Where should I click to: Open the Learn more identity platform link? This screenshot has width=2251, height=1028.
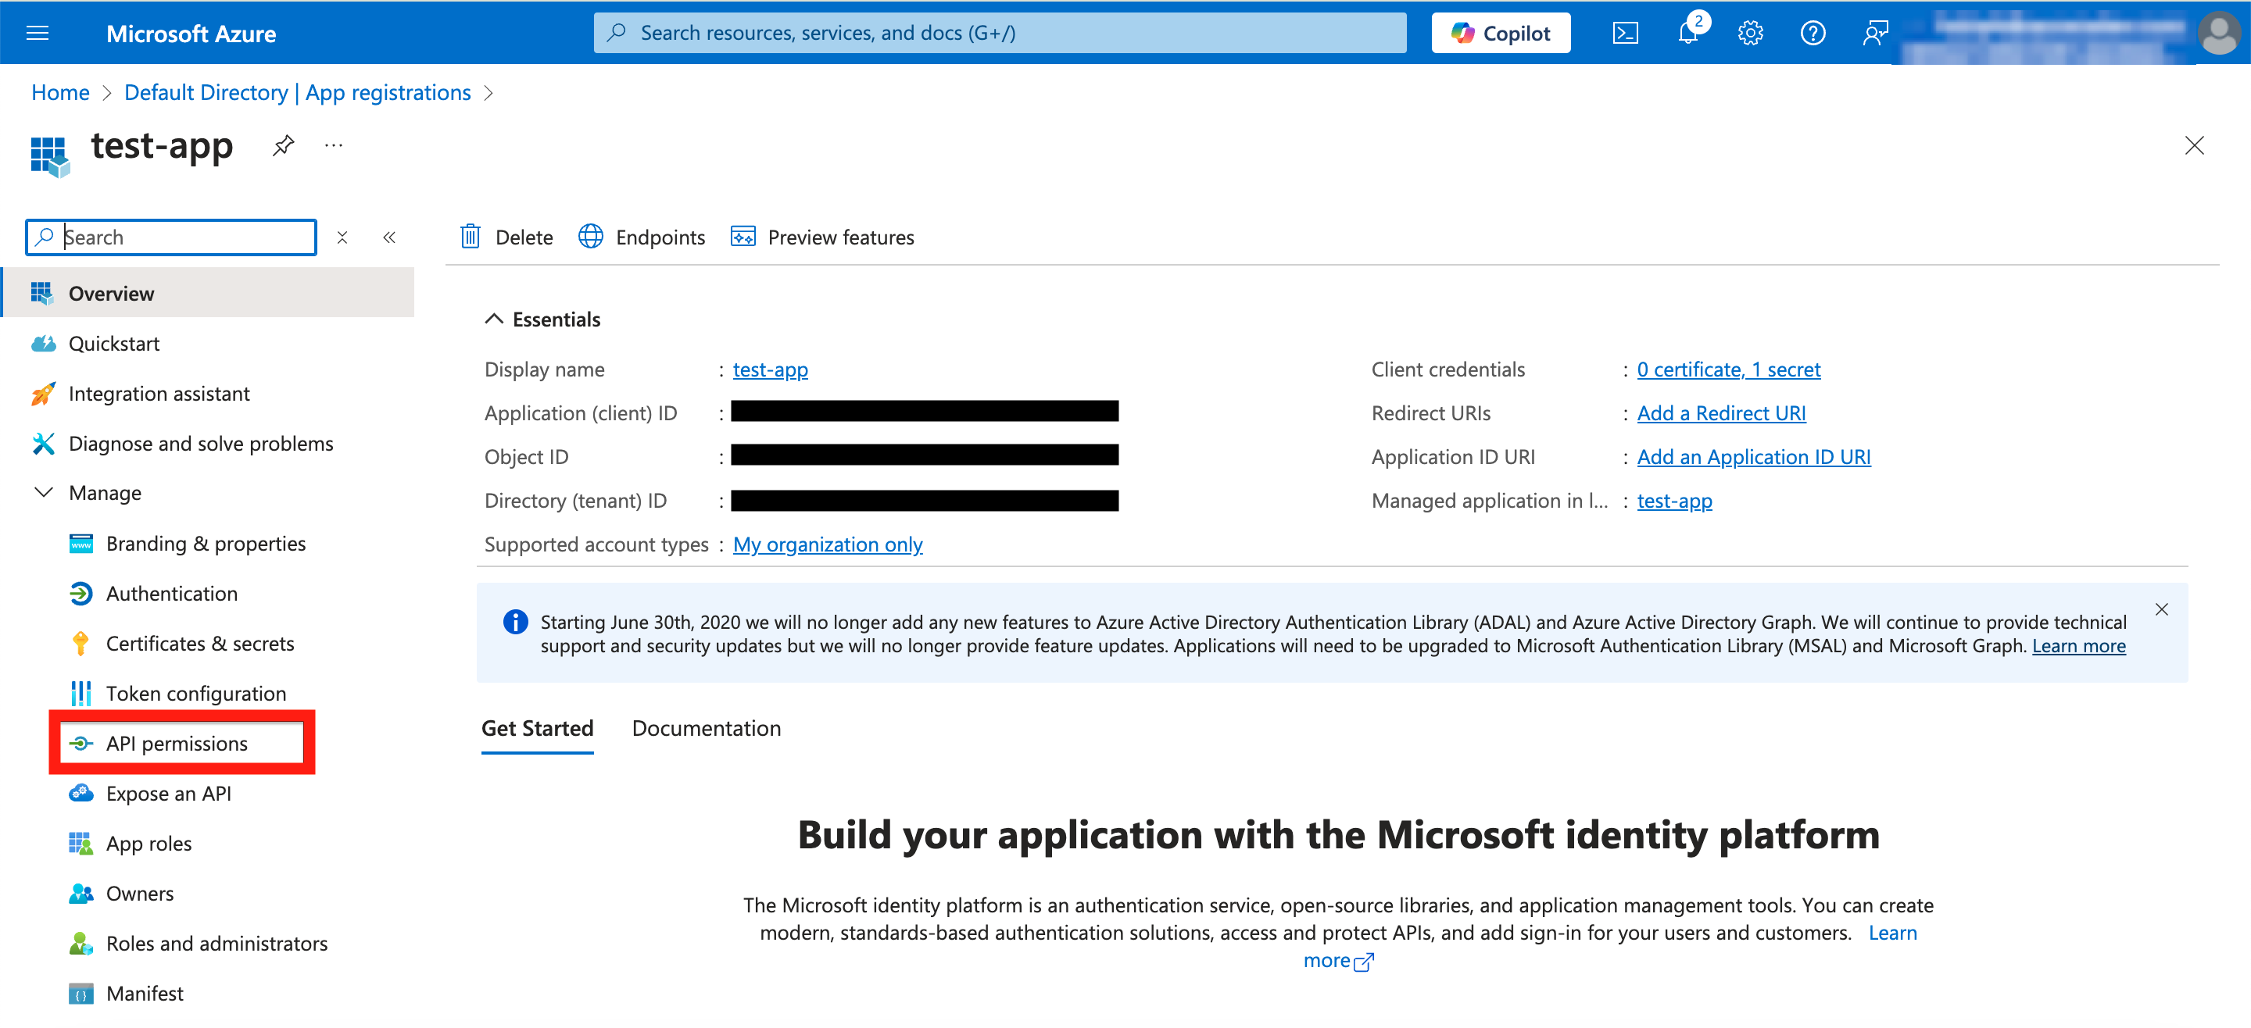pos(1891,933)
